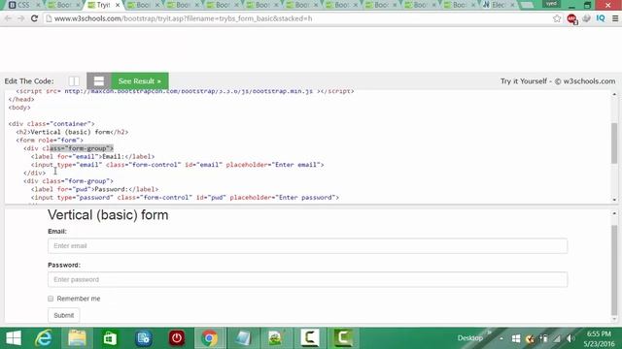Viewport: 622px width, 349px height.
Task: Open the new tab button
Action: click(x=527, y=5)
